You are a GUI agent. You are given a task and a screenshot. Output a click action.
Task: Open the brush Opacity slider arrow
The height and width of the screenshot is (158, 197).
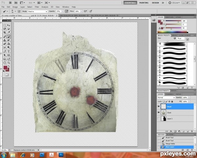tap(63, 11)
